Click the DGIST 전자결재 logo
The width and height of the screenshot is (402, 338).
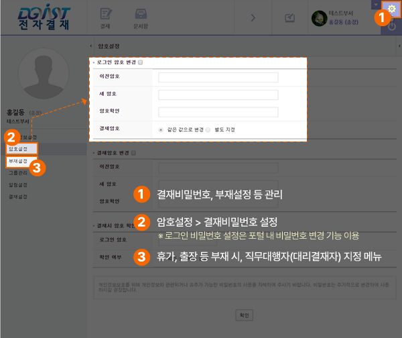click(44, 17)
